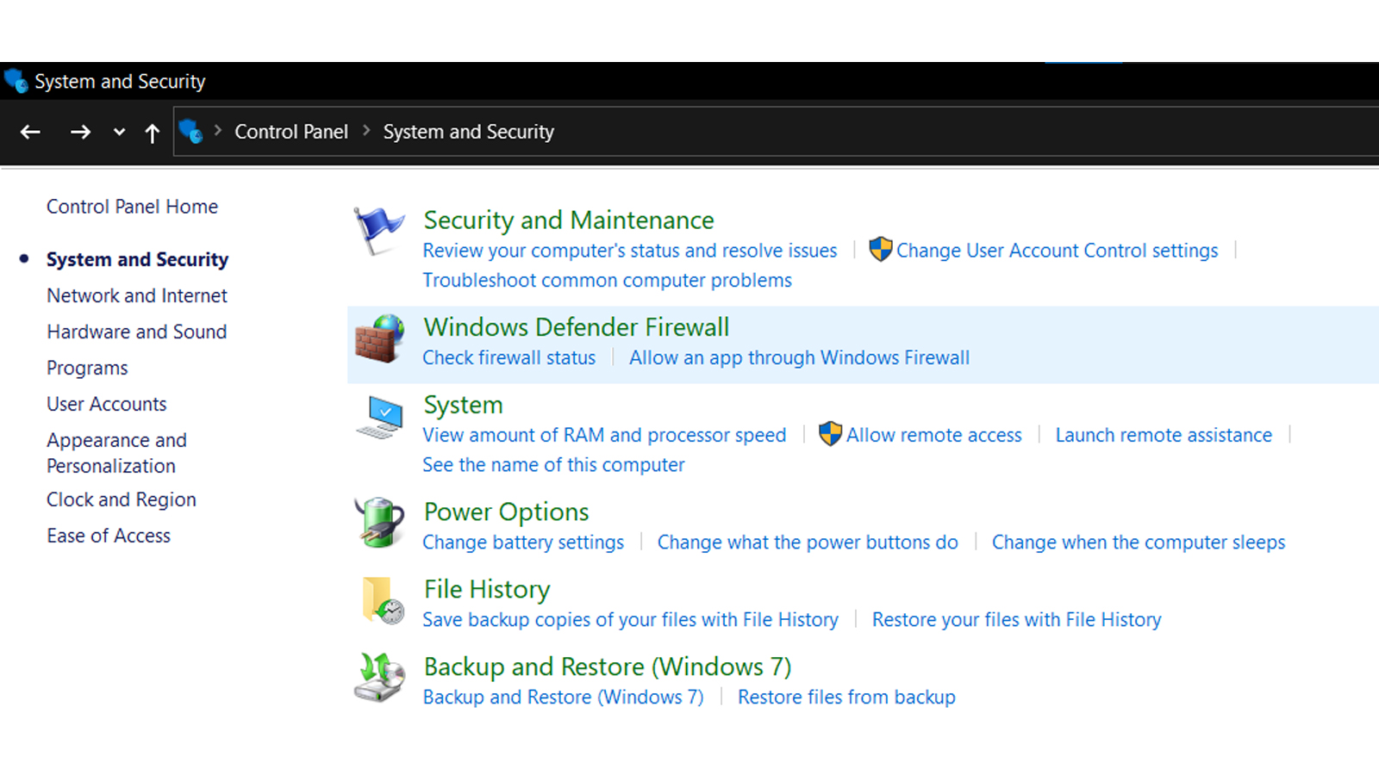Click See the name of this computer
1379x775 pixels.
(553, 465)
